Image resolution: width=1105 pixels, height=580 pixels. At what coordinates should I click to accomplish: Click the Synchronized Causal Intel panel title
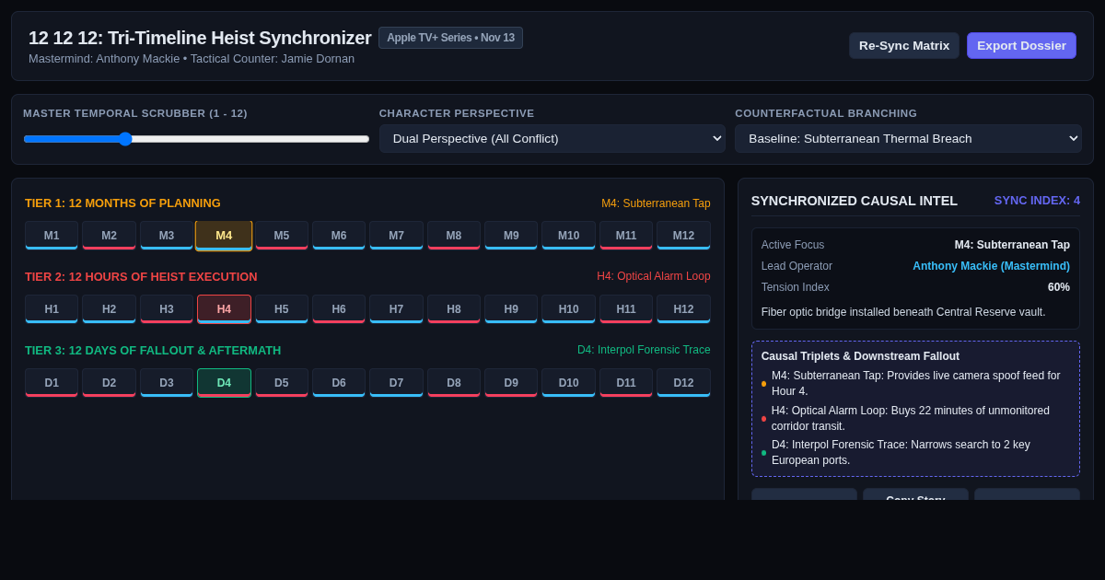(854, 201)
